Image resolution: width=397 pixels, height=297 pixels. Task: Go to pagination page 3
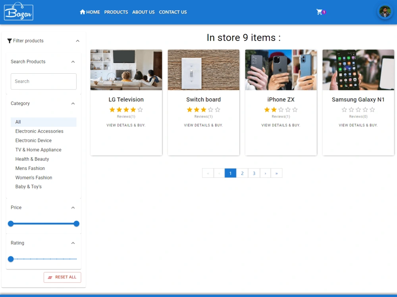point(254,173)
